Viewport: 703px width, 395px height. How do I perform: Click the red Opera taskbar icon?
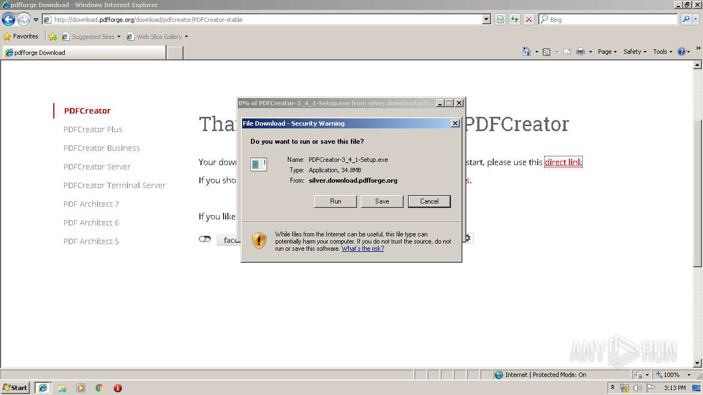[118, 388]
